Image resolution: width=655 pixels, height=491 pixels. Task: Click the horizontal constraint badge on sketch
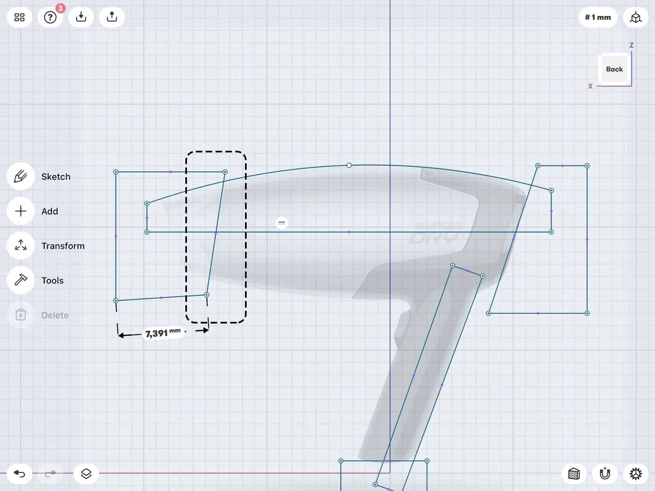pos(281,223)
